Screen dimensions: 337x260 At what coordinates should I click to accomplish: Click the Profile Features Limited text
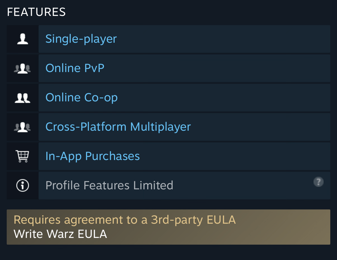click(109, 185)
